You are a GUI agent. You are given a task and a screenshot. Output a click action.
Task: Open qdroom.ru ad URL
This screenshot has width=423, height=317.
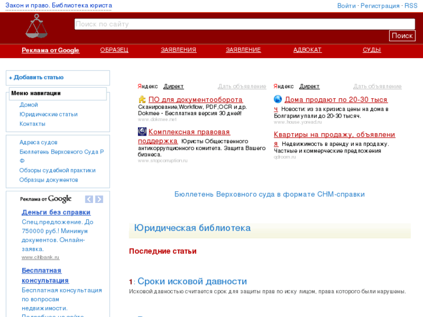coord(285,157)
